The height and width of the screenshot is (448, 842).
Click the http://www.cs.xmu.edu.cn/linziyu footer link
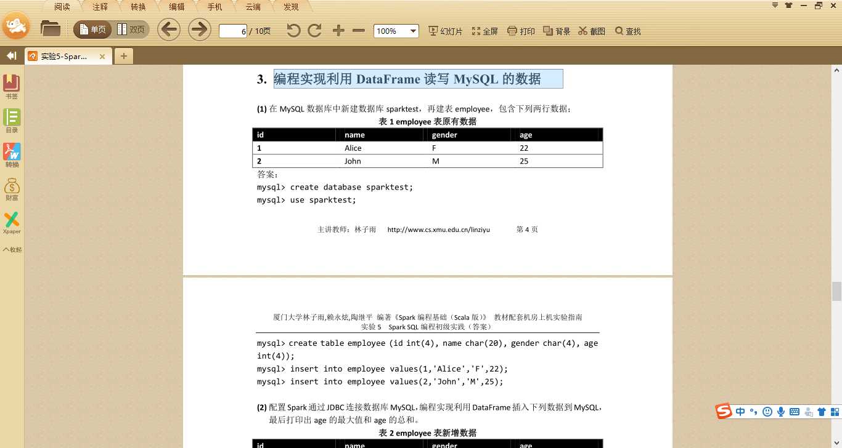click(x=438, y=230)
